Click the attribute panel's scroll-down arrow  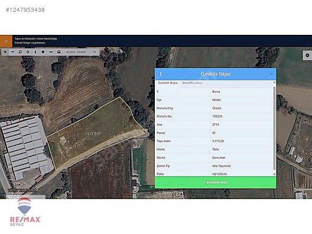pos(274,174)
